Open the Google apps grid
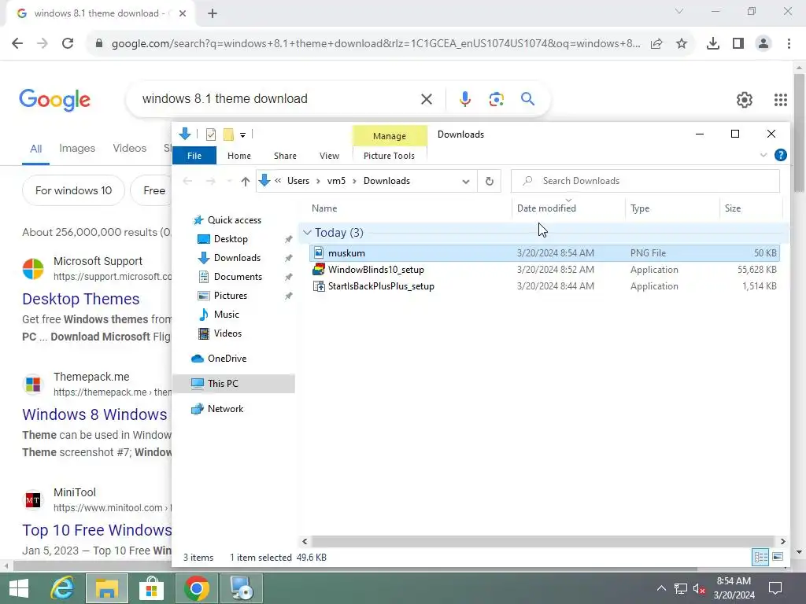Image resolution: width=806 pixels, height=604 pixels. click(x=780, y=100)
